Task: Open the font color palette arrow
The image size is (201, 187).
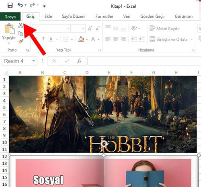Action: click(99, 39)
